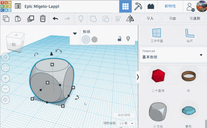Click the shapes panel scrollbar

click(206, 124)
